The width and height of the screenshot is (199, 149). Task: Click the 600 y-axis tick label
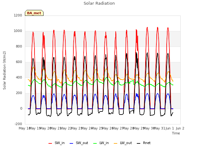pos(19,62)
